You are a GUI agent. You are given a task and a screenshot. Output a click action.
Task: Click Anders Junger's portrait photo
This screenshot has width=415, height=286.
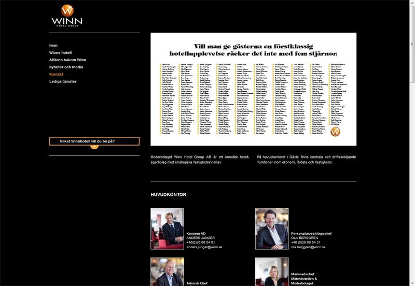click(167, 228)
